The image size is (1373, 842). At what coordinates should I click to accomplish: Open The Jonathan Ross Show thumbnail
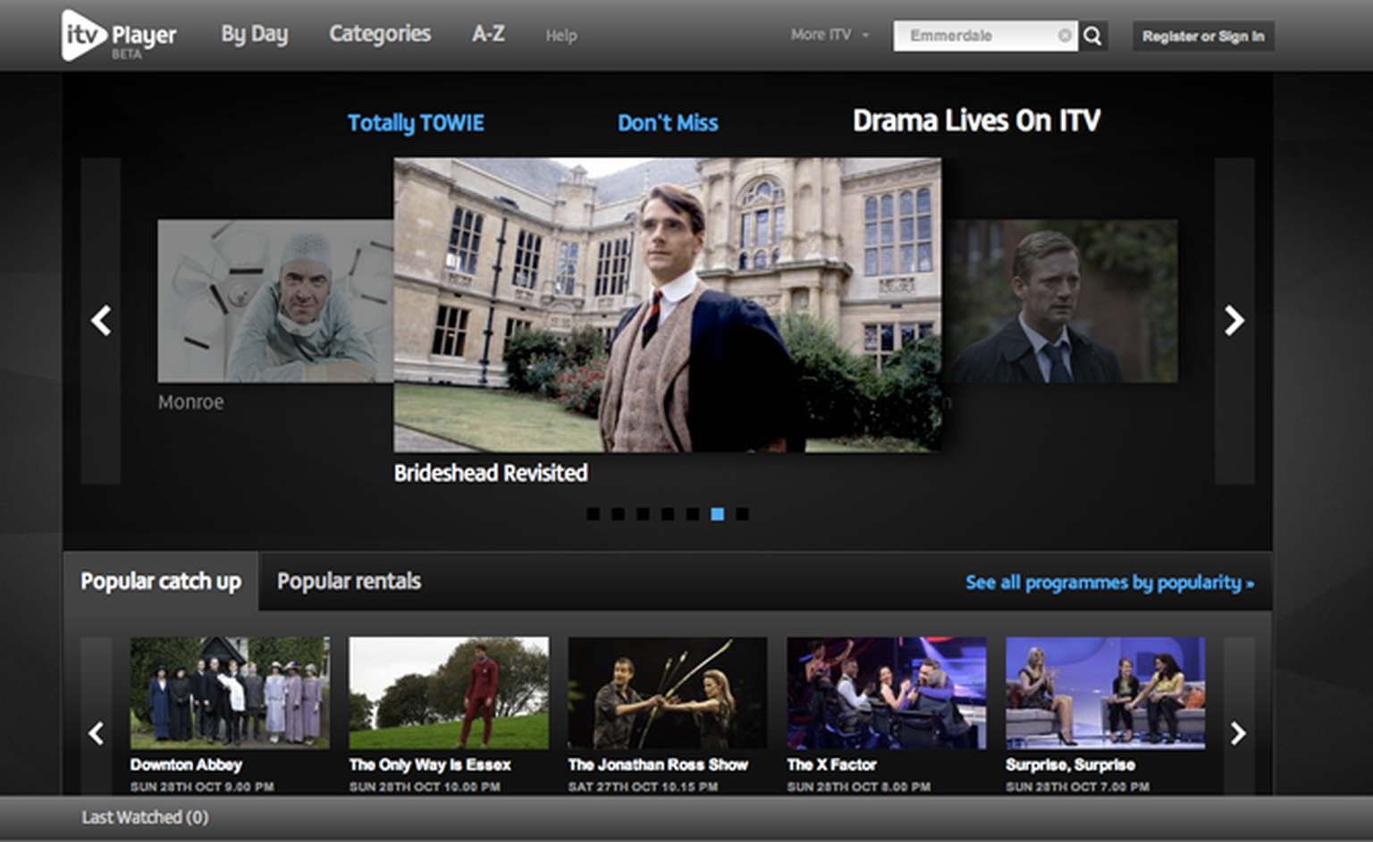(x=668, y=693)
